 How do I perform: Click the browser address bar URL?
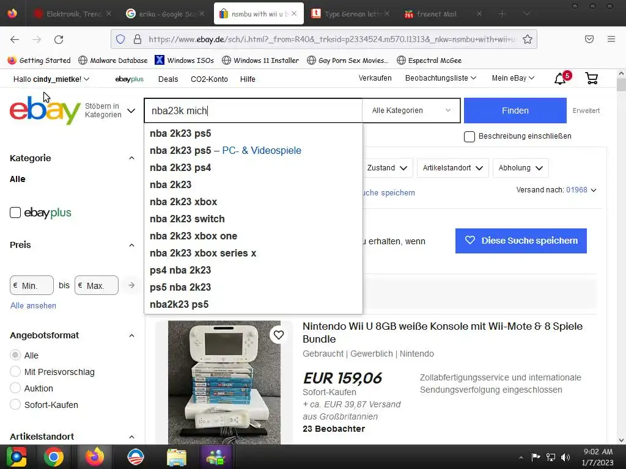click(x=331, y=39)
